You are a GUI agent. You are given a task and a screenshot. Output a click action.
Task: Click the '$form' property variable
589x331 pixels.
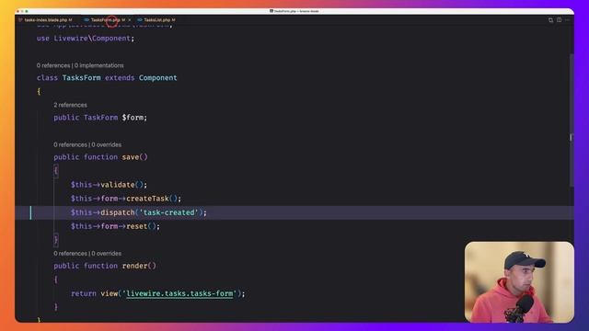(x=133, y=118)
